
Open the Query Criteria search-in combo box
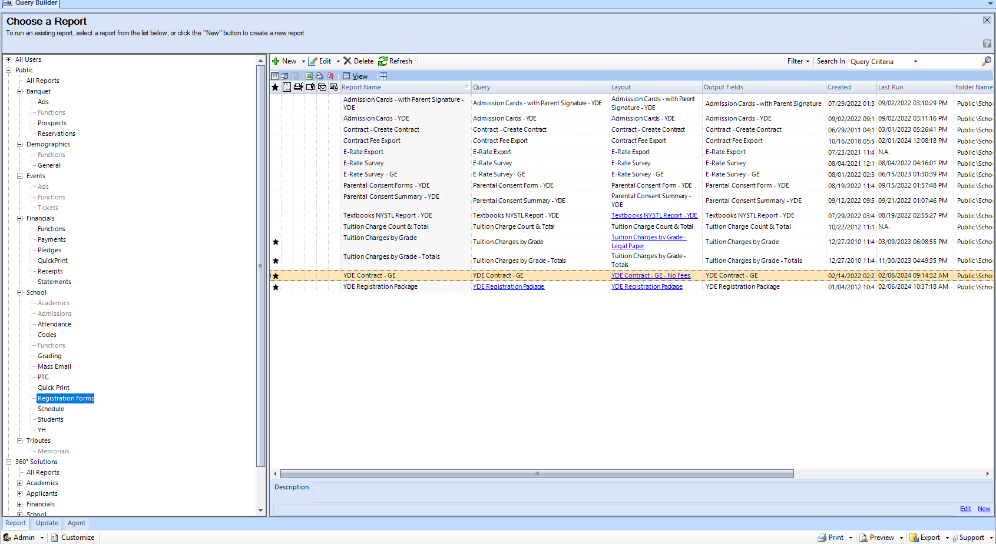click(884, 62)
